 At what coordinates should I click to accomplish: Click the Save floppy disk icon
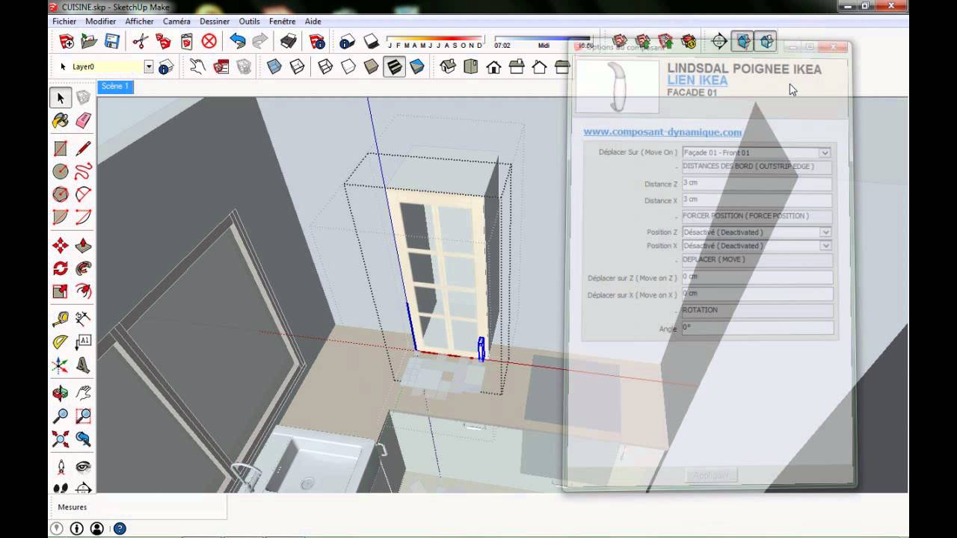tap(111, 41)
